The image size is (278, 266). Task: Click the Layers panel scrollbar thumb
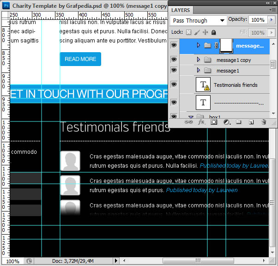[x=273, y=64]
